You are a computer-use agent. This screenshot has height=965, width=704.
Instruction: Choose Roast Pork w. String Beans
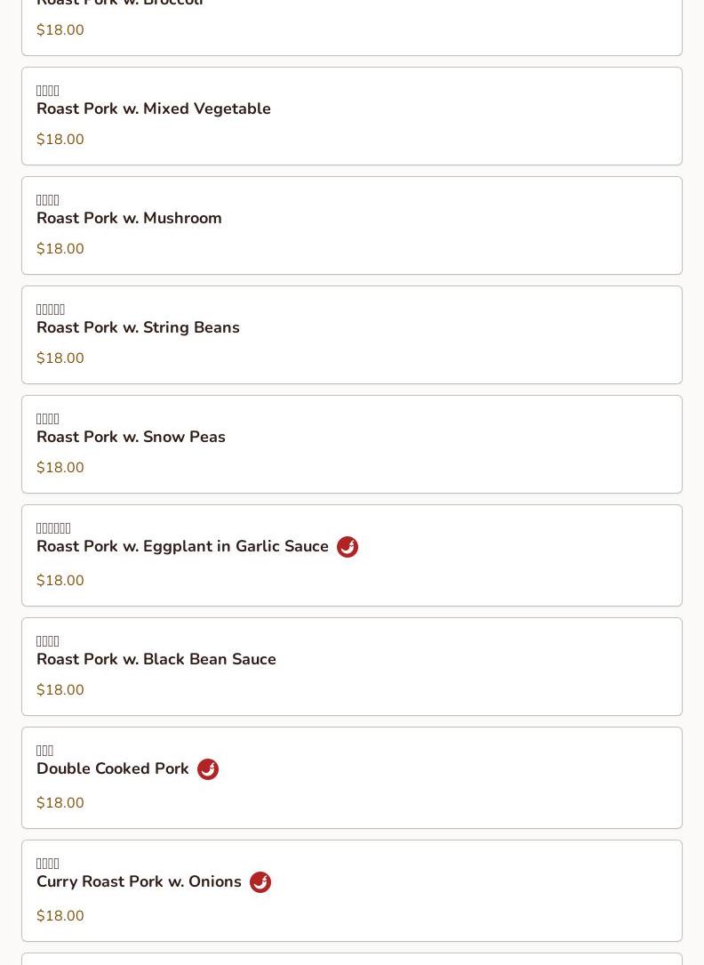coord(138,327)
